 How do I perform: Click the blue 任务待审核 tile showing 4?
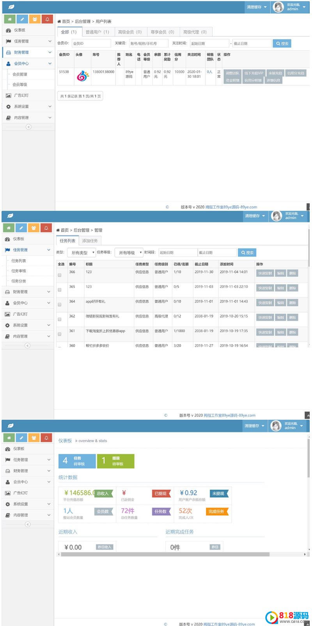pos(77,461)
